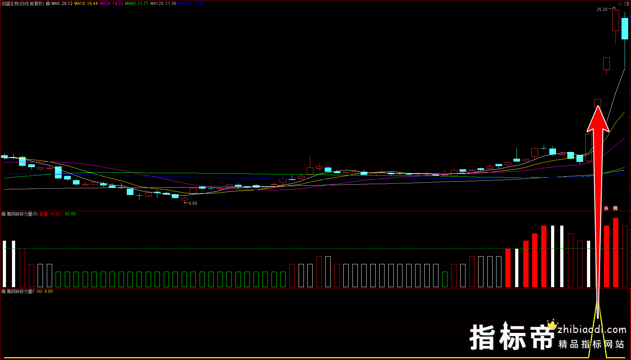Toggle the side panel icon at top-right
This screenshot has height=360, width=631.
[x=627, y=4]
